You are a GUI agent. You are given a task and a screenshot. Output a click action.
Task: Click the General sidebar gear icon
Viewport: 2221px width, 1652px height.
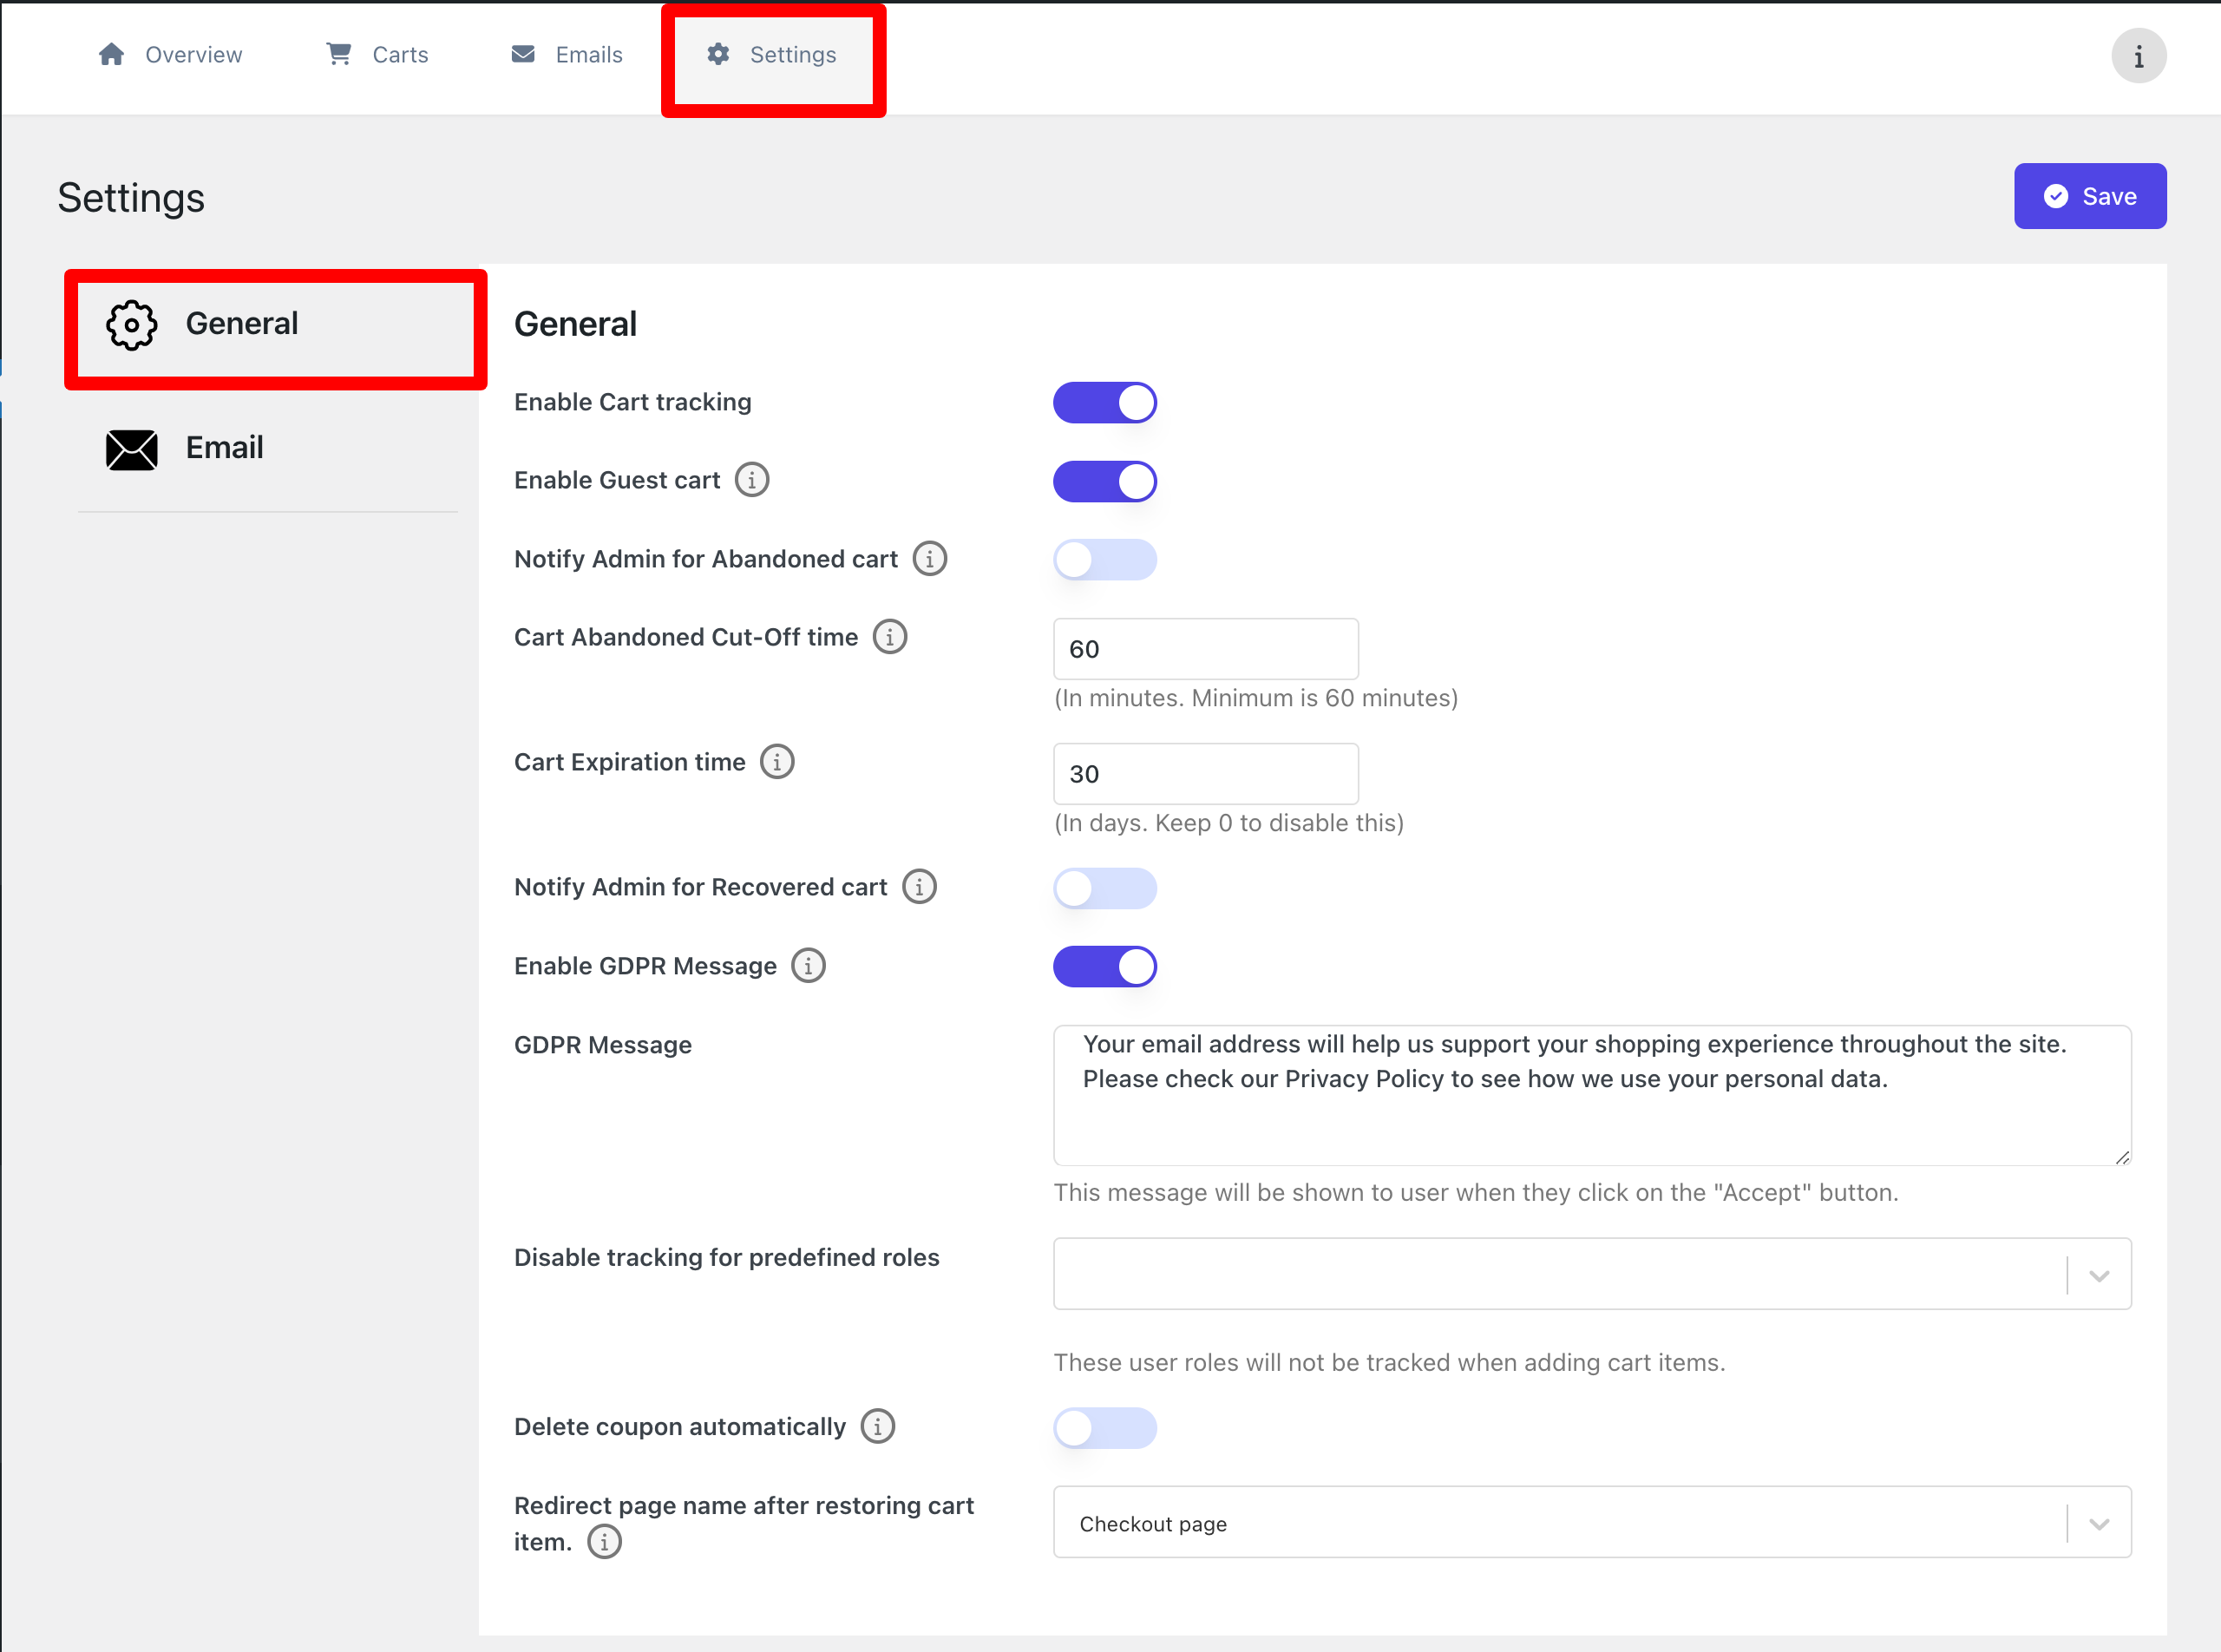point(131,325)
